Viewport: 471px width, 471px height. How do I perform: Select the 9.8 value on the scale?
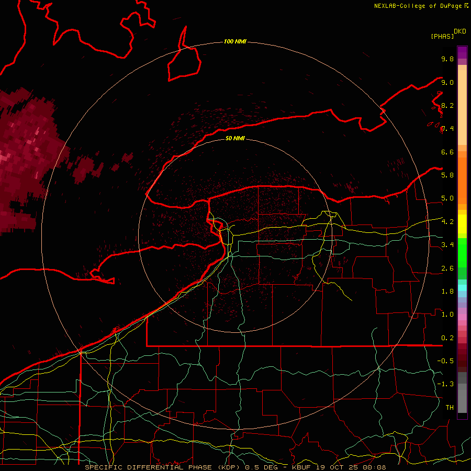coord(447,59)
